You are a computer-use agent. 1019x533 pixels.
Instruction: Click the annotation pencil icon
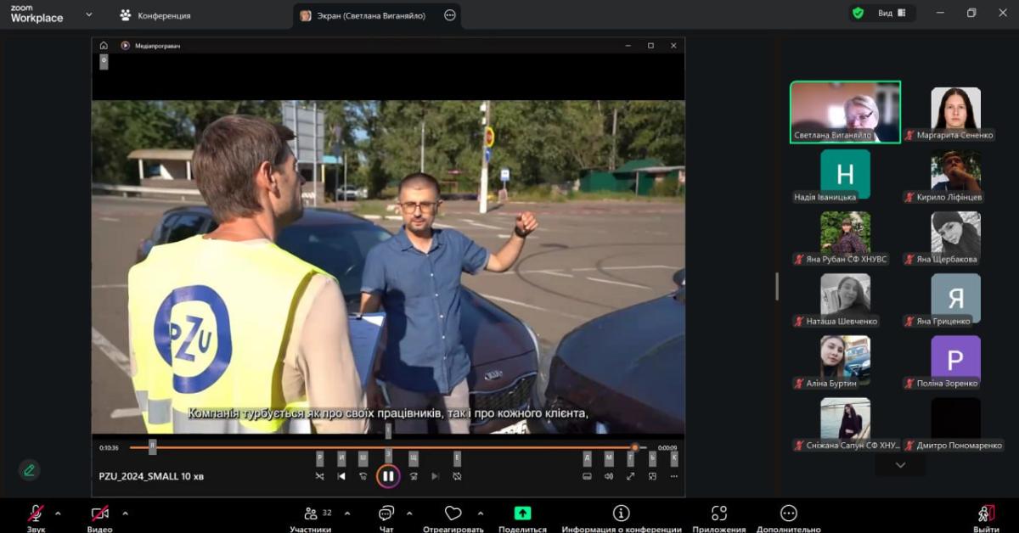(x=30, y=469)
